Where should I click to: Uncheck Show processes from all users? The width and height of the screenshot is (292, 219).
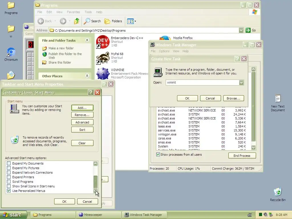(x=158, y=155)
